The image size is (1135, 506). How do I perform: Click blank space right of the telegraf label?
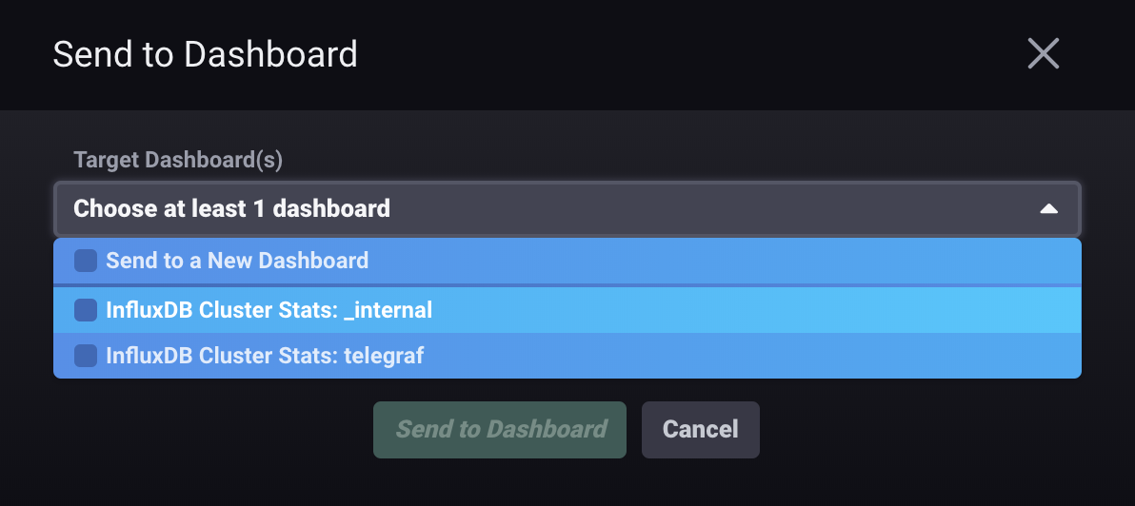[x=762, y=356]
